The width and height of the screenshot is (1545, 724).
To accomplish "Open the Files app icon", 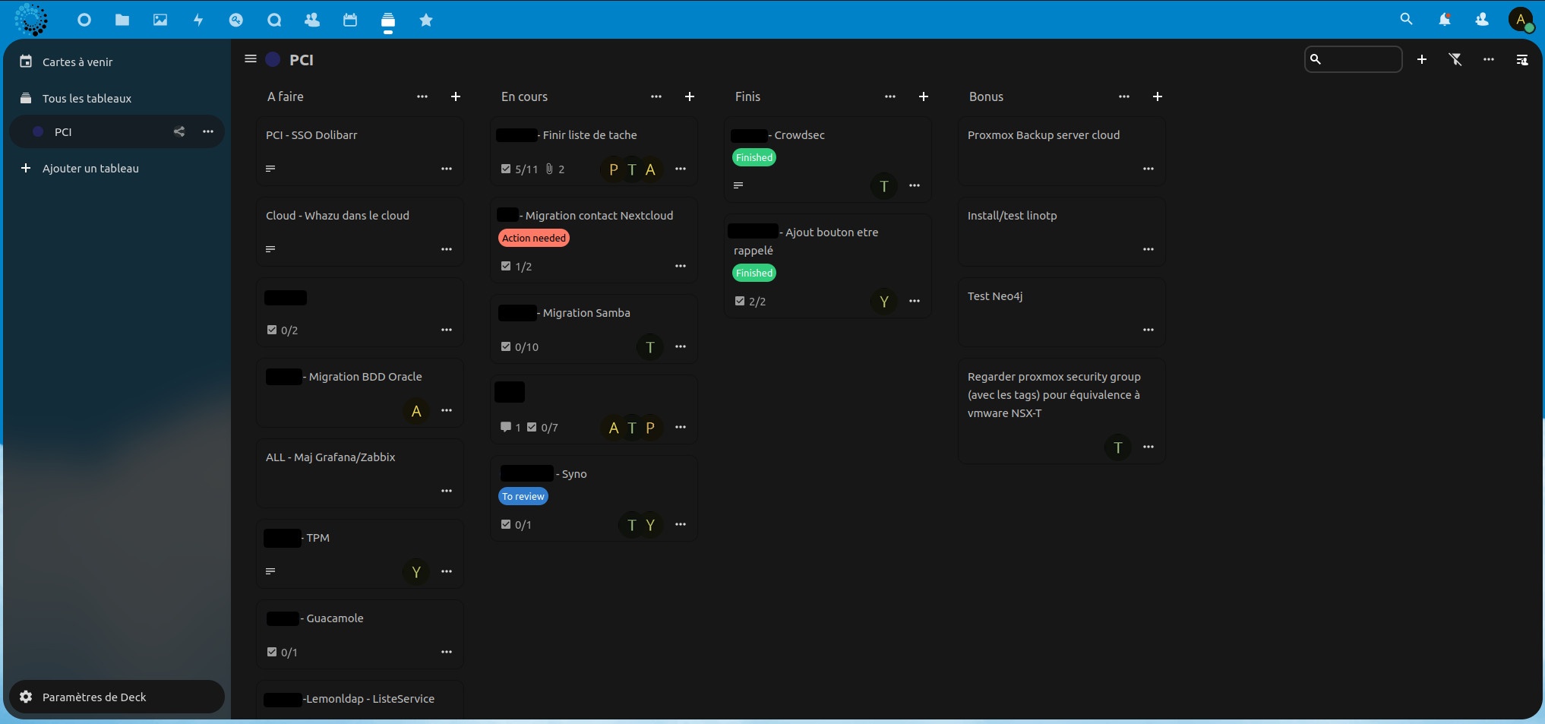I will tap(122, 20).
